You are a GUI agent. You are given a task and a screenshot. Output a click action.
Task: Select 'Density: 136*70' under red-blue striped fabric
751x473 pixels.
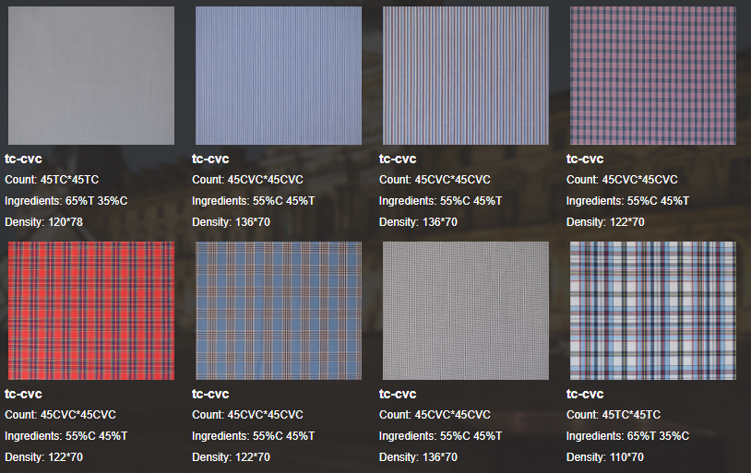click(418, 222)
